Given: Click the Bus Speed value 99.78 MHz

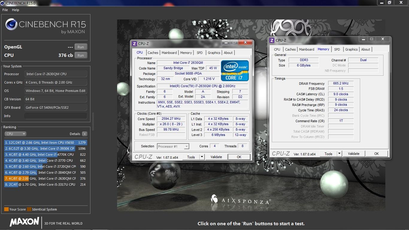Looking at the screenshot, I should [x=171, y=130].
